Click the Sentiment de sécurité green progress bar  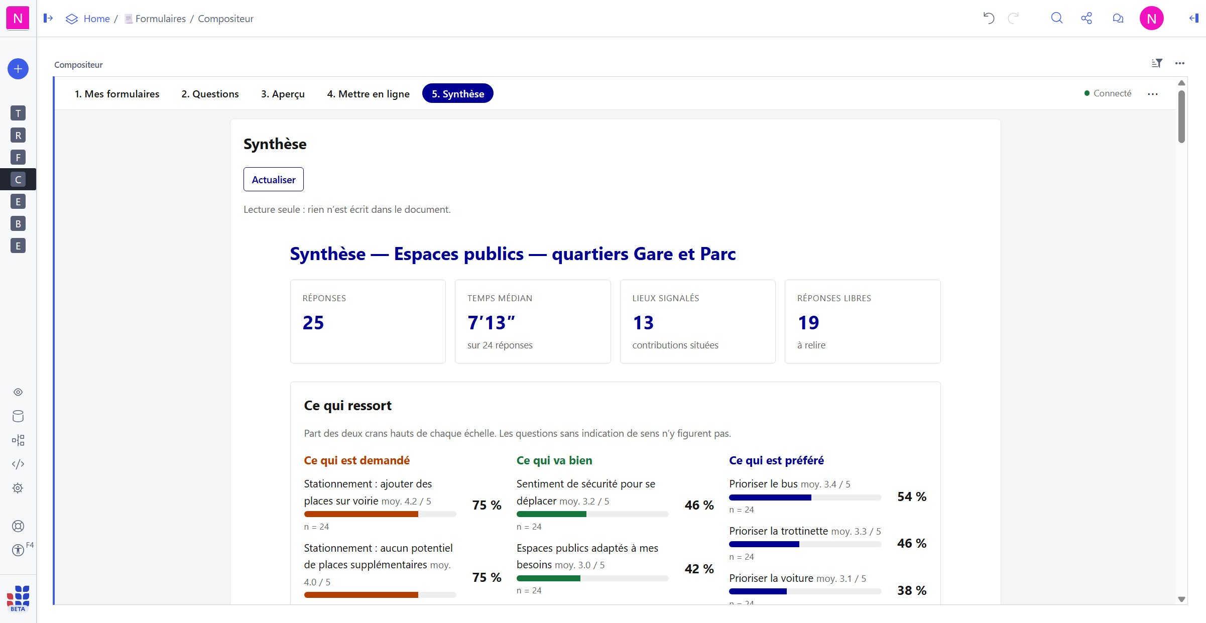pyautogui.click(x=592, y=514)
